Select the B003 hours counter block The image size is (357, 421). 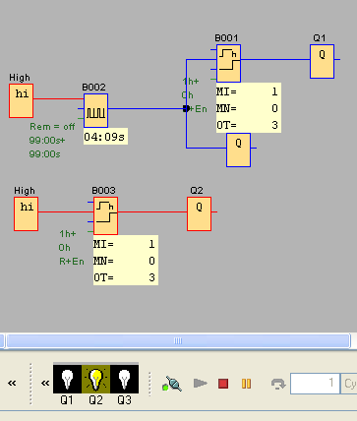[105, 215]
